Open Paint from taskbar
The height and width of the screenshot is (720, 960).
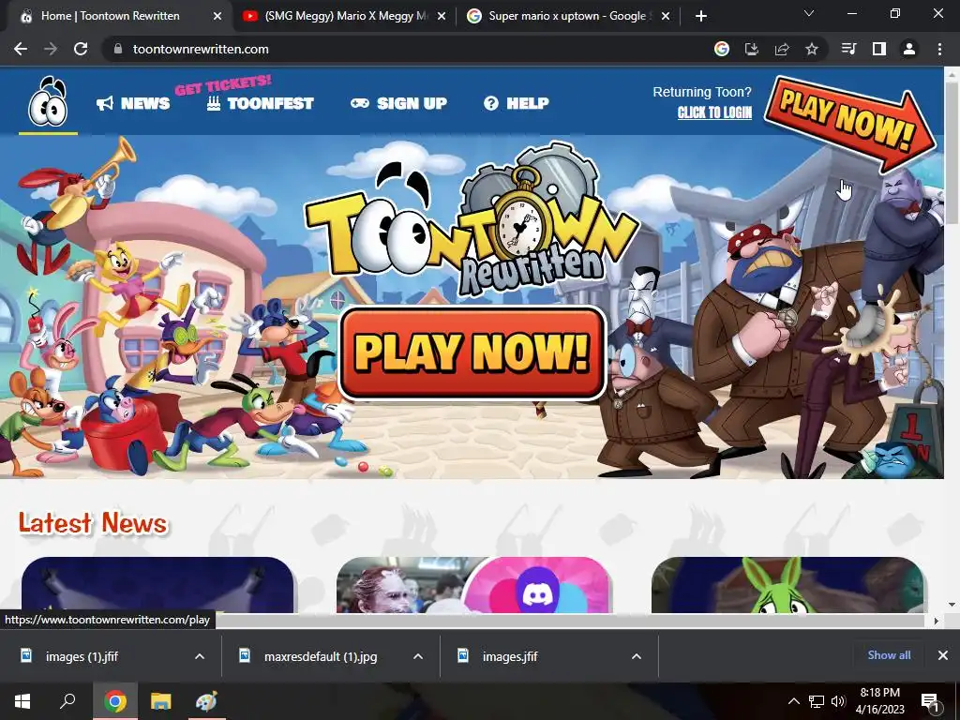[206, 701]
